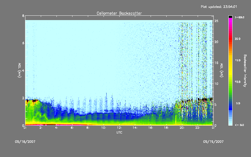Image resolution: width=251 pixels, height=157 pixels.
Task: Click the "8" tick on km axis
Action: point(23,16)
